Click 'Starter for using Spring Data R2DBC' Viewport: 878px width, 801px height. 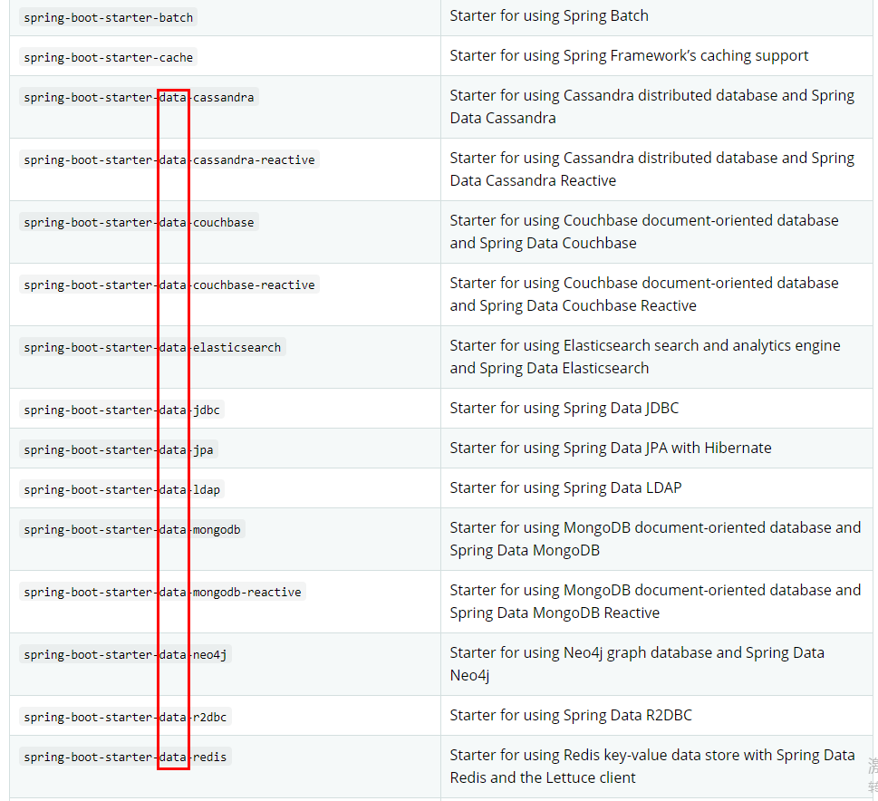coord(571,715)
